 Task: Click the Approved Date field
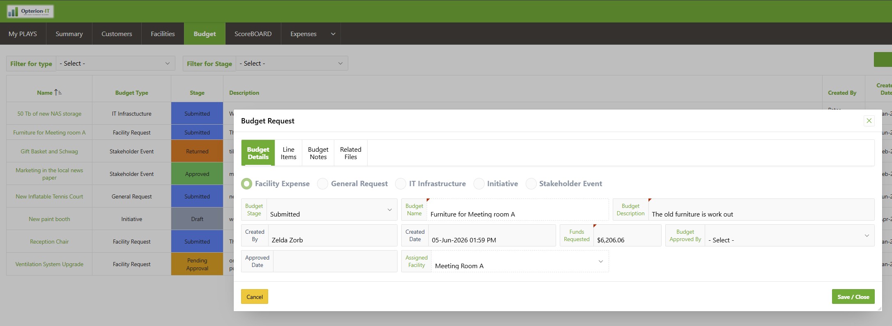click(x=335, y=262)
